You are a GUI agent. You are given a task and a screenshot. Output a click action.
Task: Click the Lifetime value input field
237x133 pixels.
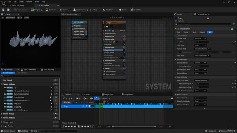pyautogui.click(x=202, y=42)
